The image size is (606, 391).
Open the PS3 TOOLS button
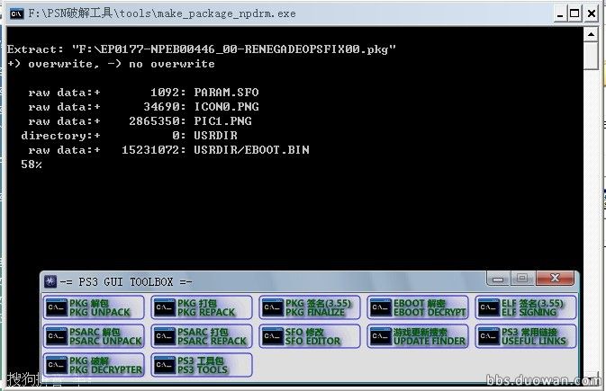point(202,365)
